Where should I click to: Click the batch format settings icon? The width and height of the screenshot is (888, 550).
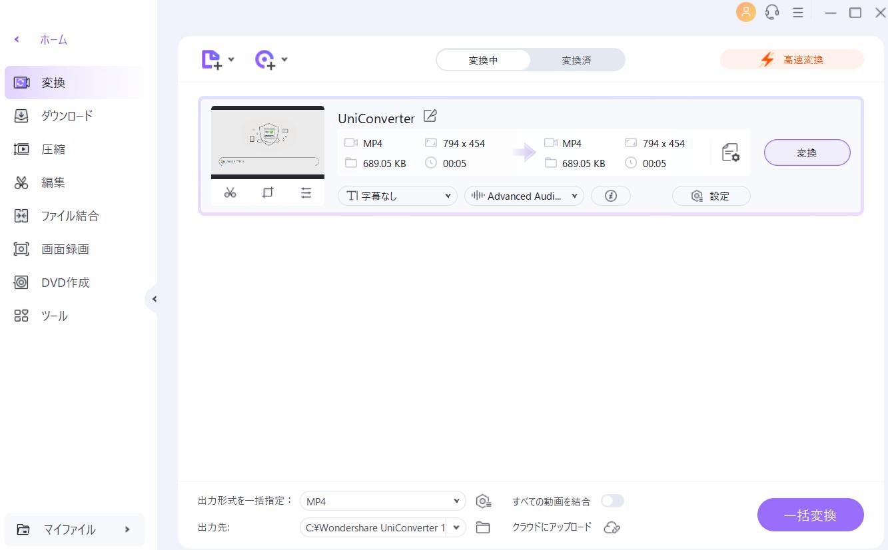pos(484,501)
